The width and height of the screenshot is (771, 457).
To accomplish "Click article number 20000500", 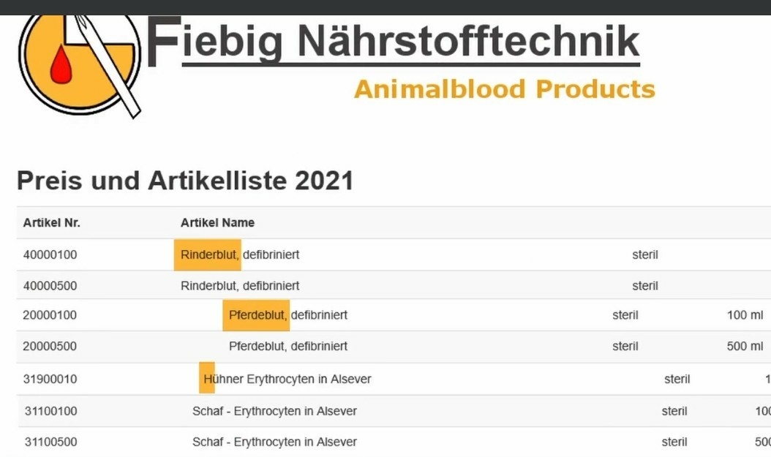I will (50, 347).
